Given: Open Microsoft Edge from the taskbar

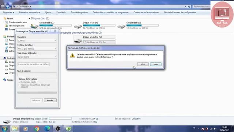Looking at the screenshot, I should click(47, 129).
